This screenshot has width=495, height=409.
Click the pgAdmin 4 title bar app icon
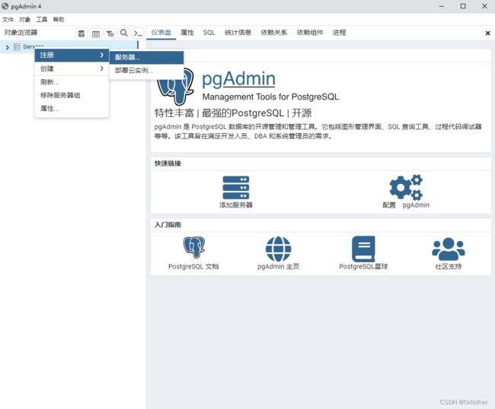tap(5, 6)
